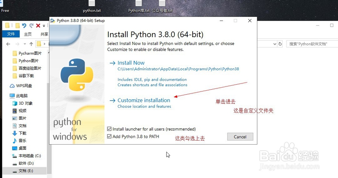Click Explorer forward arrow
Viewport: 338px width, 178px height.
(x=18, y=44)
